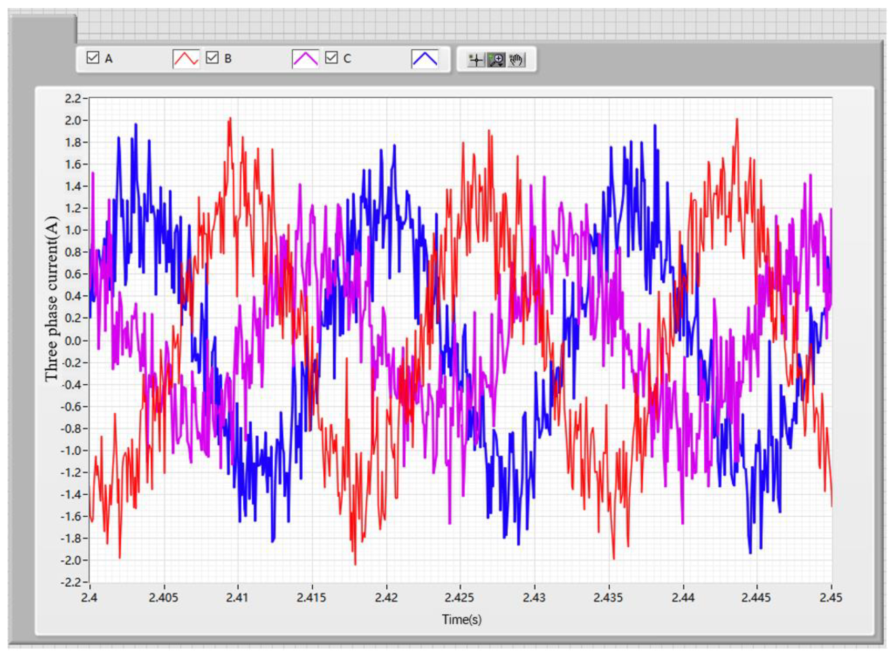Click the 0.0 marker on y-axis
The width and height of the screenshot is (895, 657).
coord(73,340)
